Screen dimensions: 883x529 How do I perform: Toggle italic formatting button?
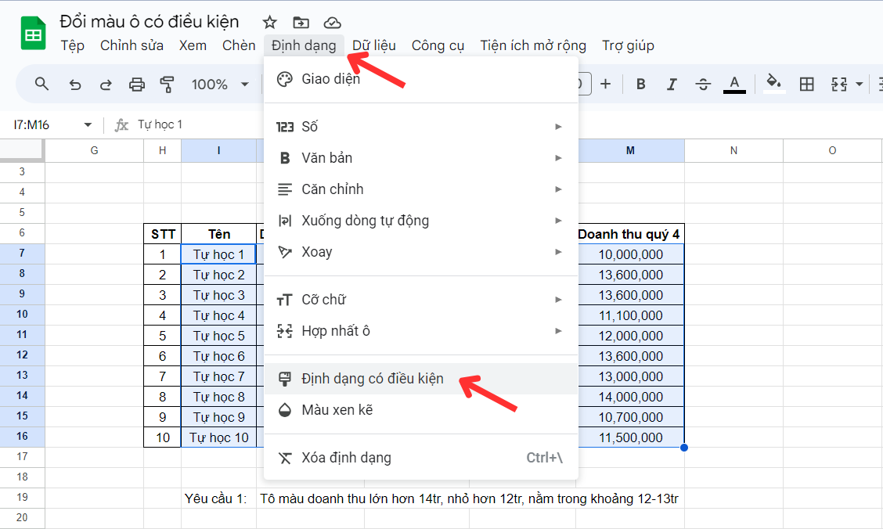point(671,85)
